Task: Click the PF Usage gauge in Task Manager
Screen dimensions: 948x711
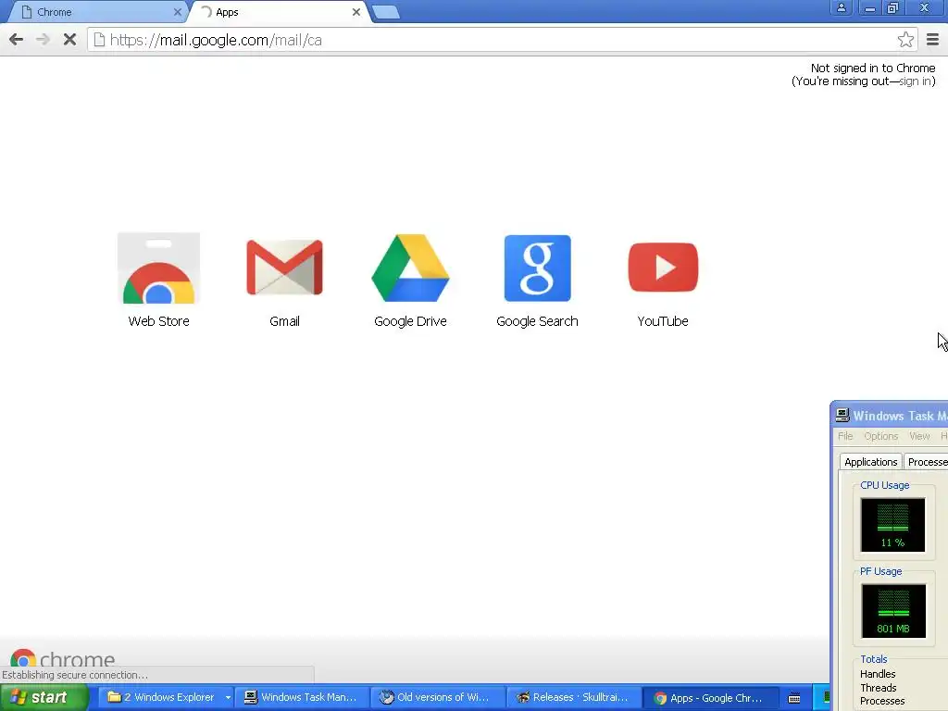Action: coord(893,611)
